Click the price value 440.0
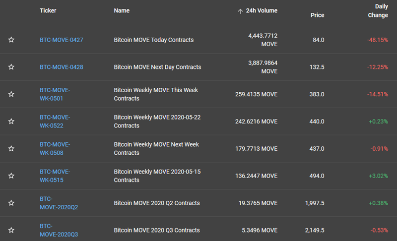Viewport: 397px width, 241px height. [317, 121]
